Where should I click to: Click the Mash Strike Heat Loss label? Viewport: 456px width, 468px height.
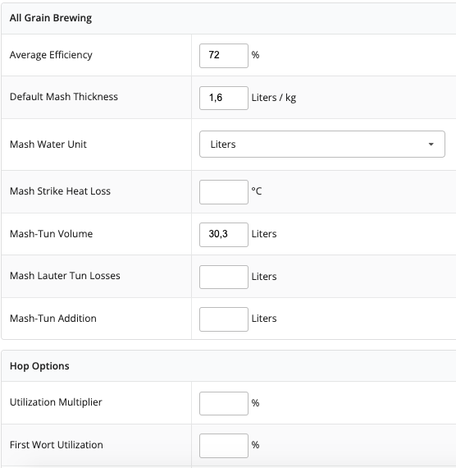[60, 191]
